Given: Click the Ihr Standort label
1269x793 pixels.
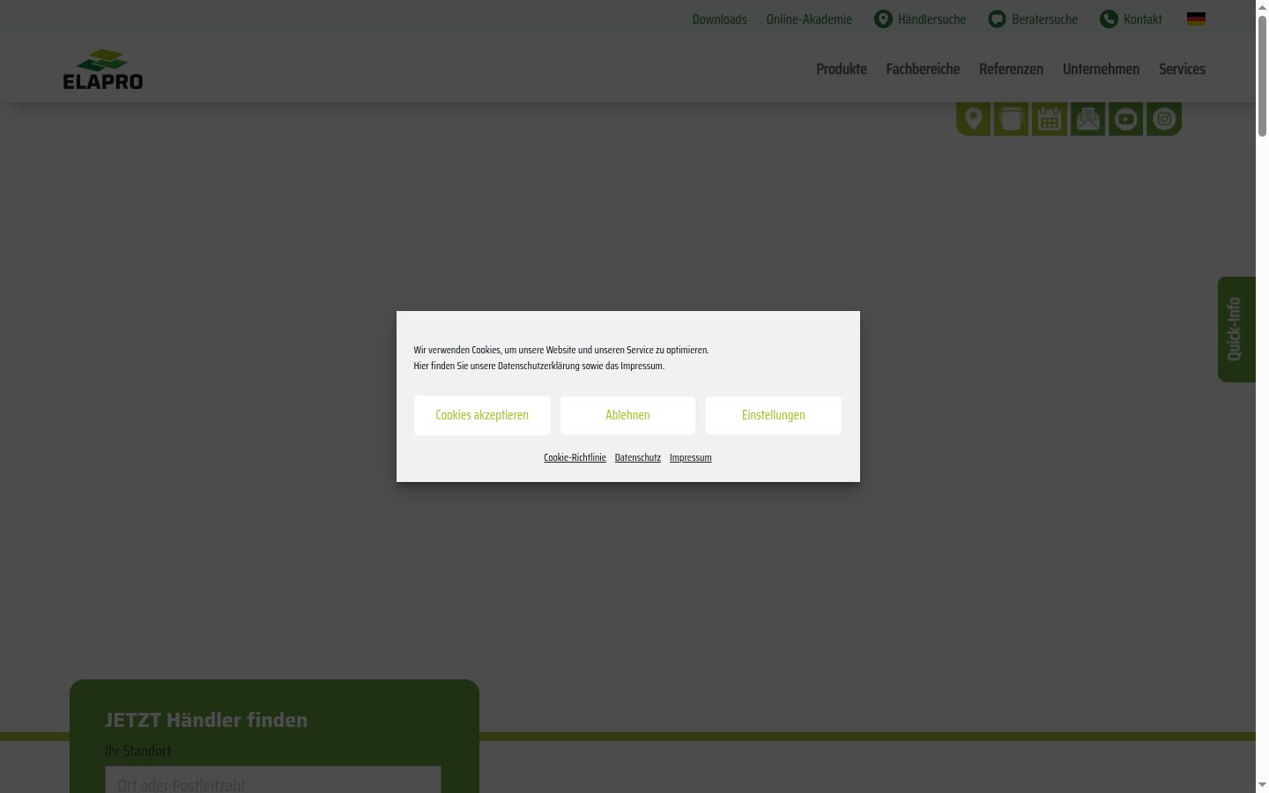Looking at the screenshot, I should pos(138,751).
